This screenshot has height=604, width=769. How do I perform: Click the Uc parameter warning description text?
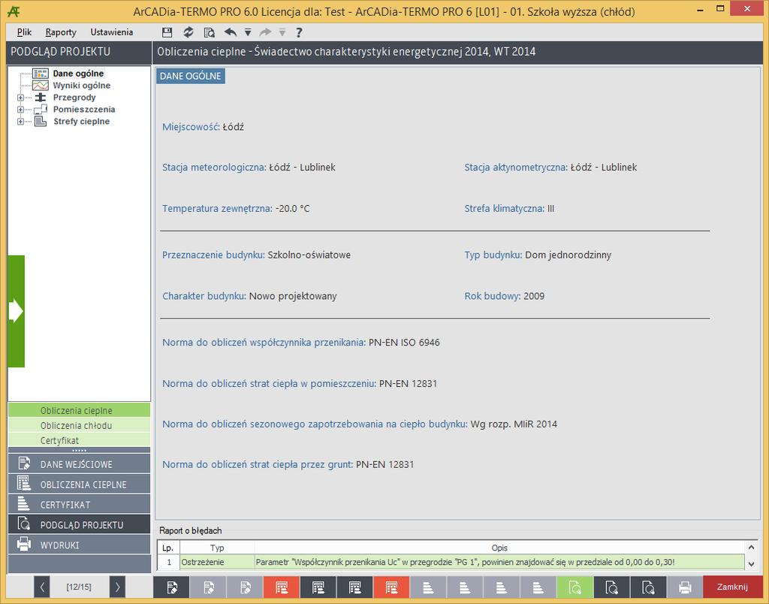(465, 562)
